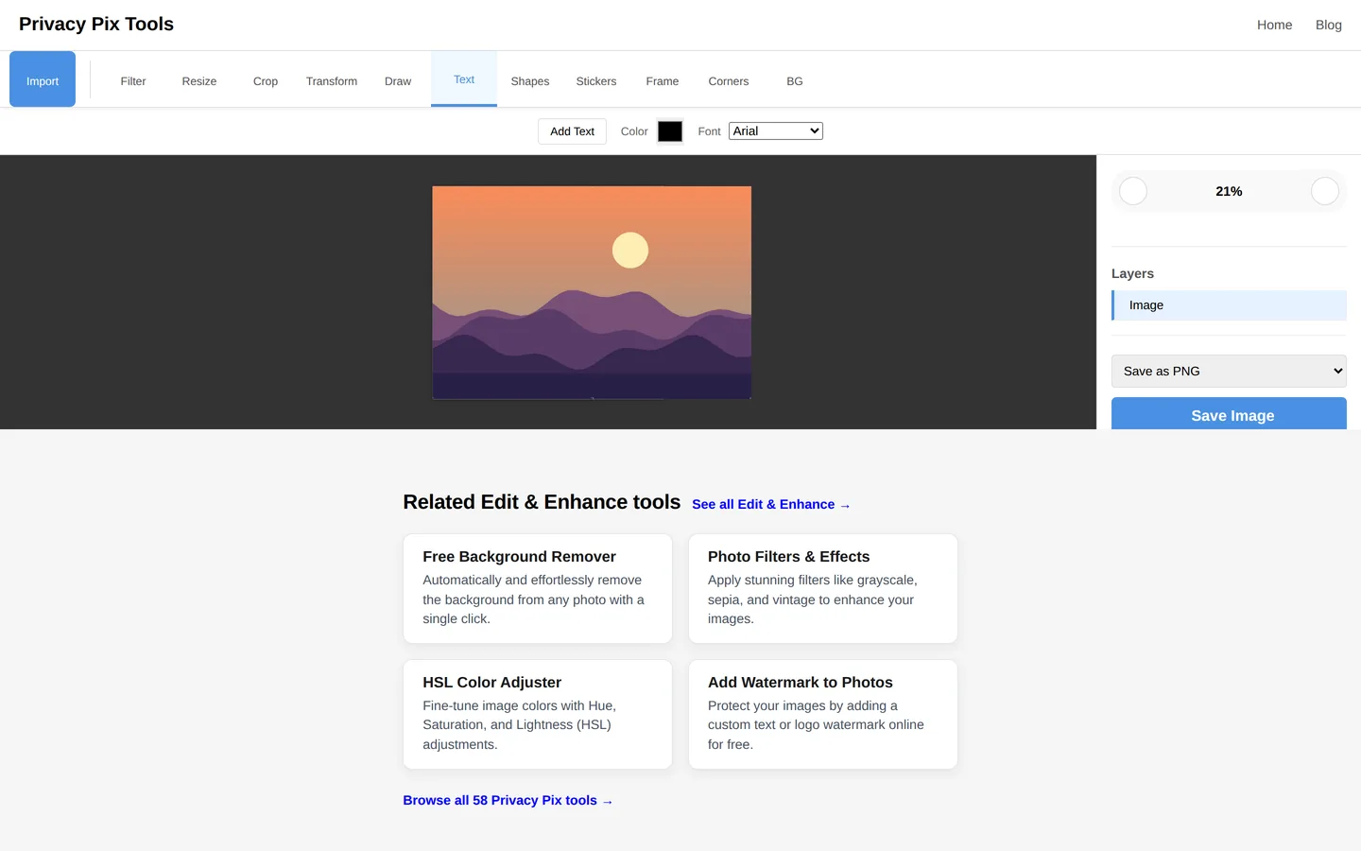Open the Home navigation link
The width and height of the screenshot is (1361, 851).
pyautogui.click(x=1274, y=25)
